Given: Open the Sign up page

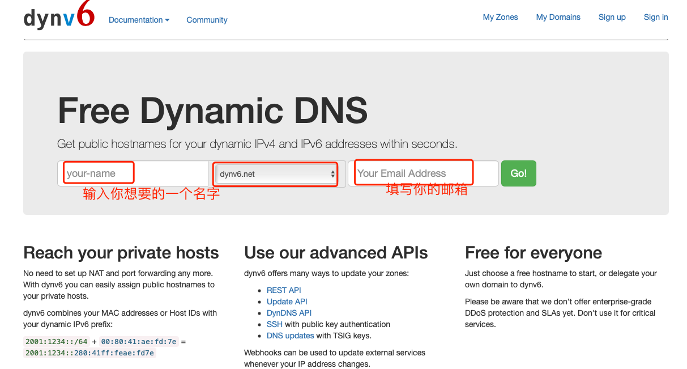Looking at the screenshot, I should [612, 17].
